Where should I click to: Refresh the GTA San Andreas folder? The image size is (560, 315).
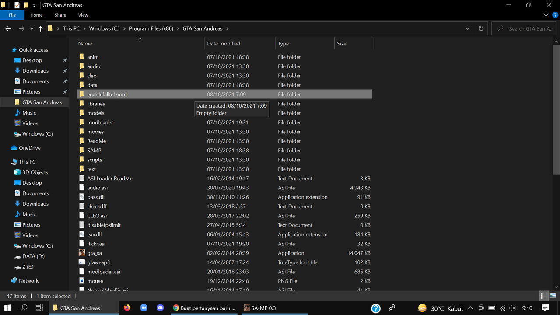(x=481, y=28)
